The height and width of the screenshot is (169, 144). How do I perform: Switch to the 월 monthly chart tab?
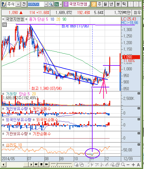[x=105, y=4]
